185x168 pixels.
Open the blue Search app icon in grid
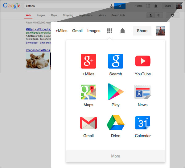pyautogui.click(x=115, y=61)
